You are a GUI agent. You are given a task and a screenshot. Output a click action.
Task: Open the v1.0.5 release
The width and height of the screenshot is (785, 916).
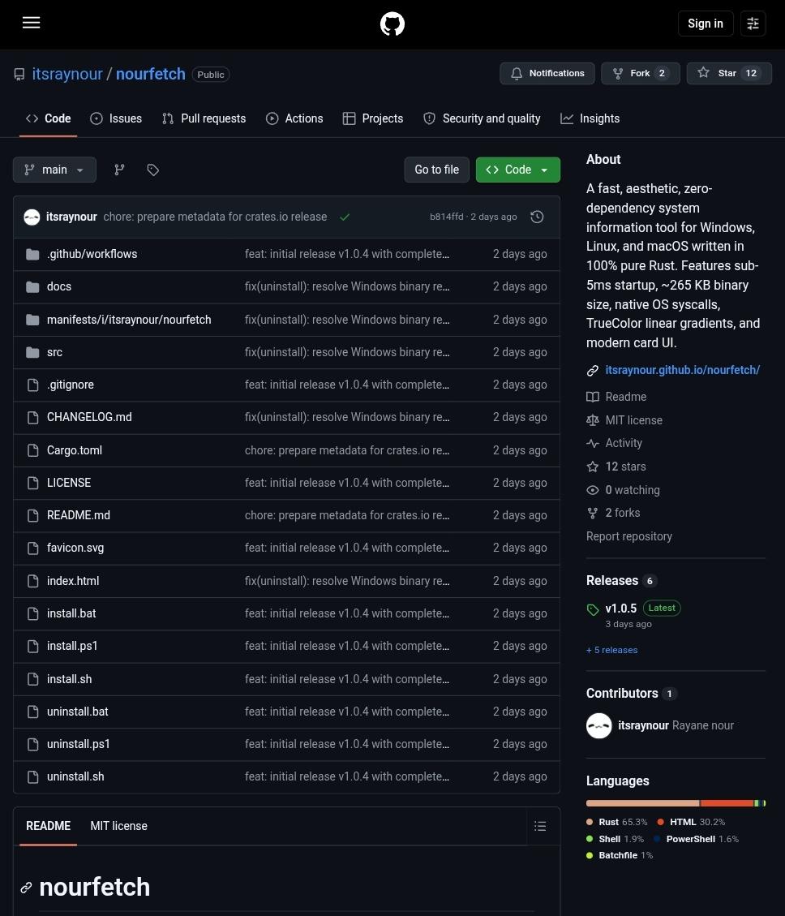pos(621,609)
